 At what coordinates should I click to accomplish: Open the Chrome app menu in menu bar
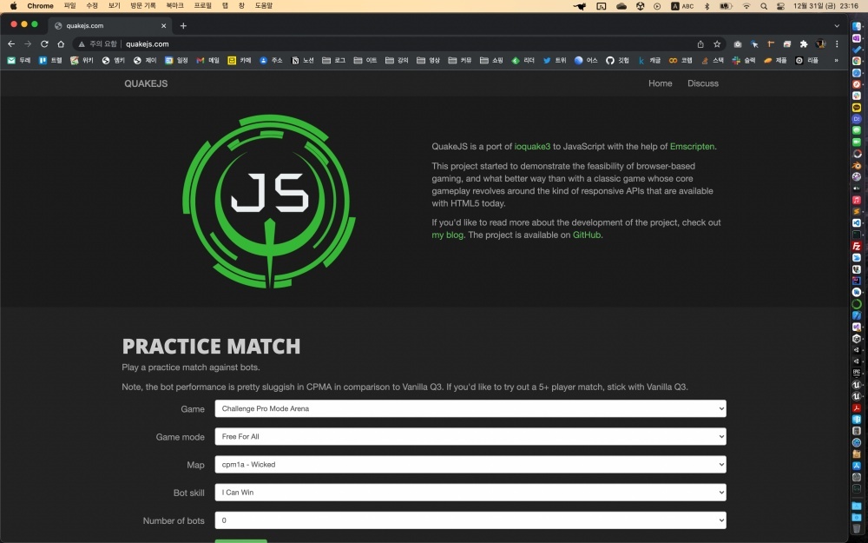pos(41,6)
